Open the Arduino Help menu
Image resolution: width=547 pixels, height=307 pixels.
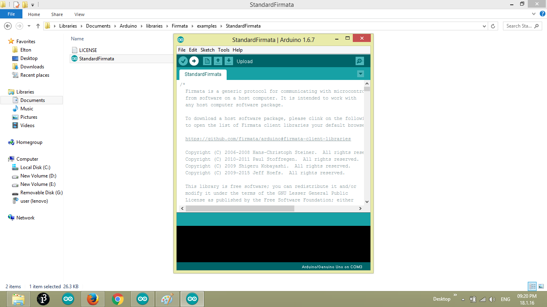237,50
